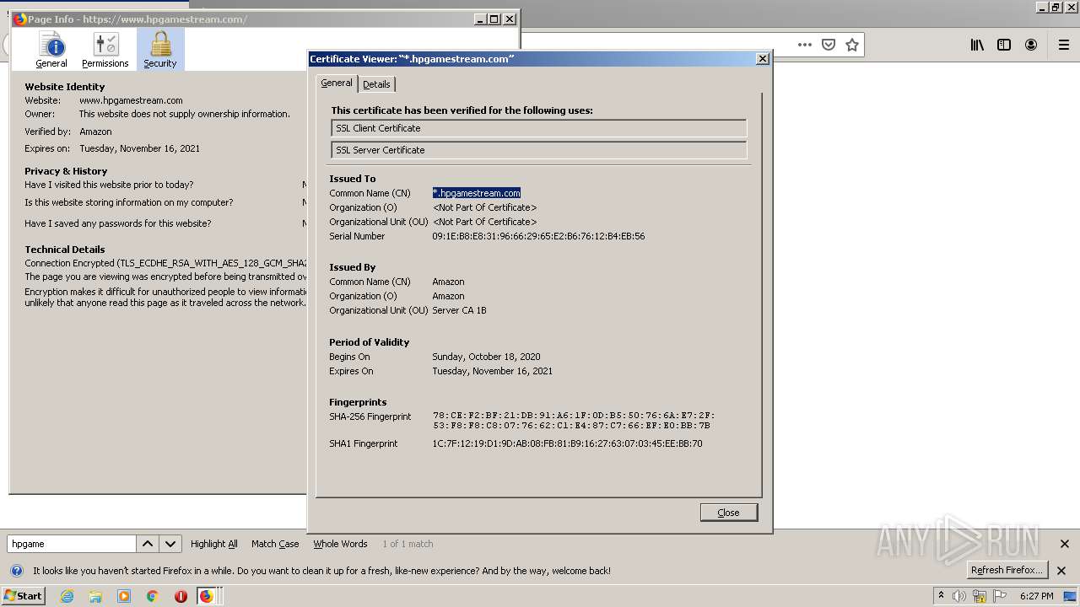Viewport: 1080px width, 607px height.
Task: Click the SHA-256 Fingerprint value
Action: (x=574, y=420)
